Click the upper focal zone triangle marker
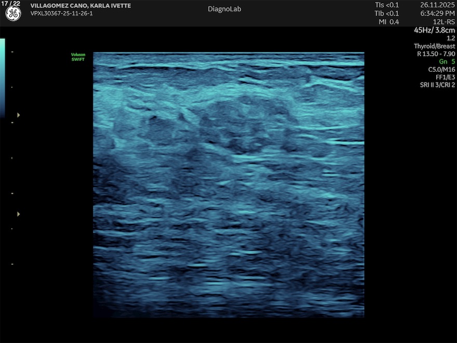The image size is (457, 343). [x=19, y=115]
